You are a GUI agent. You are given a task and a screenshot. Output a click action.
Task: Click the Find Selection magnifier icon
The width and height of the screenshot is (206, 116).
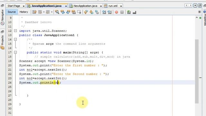coord(57,12)
